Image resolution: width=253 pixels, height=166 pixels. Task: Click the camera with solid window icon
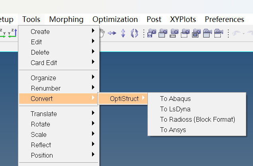pos(163,33)
